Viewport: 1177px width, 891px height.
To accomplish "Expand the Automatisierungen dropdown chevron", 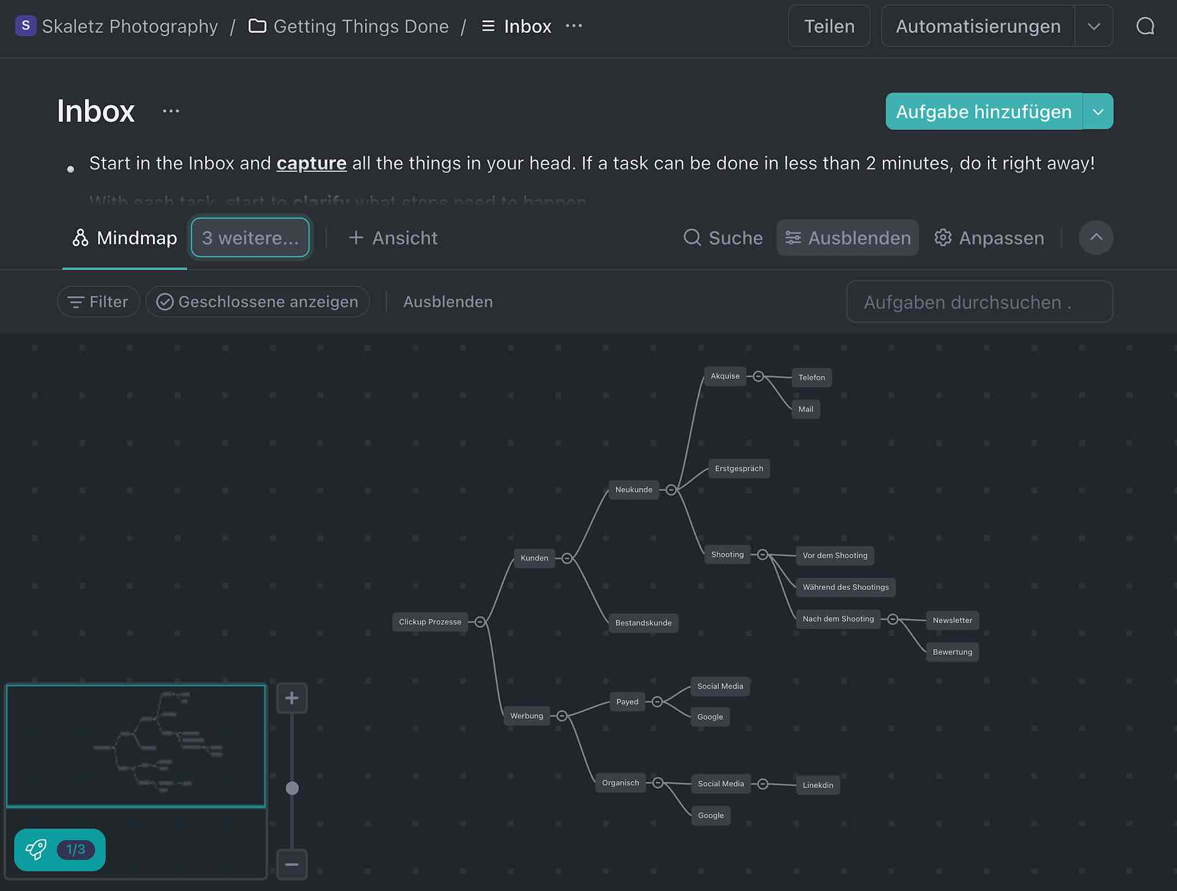I will coord(1094,26).
